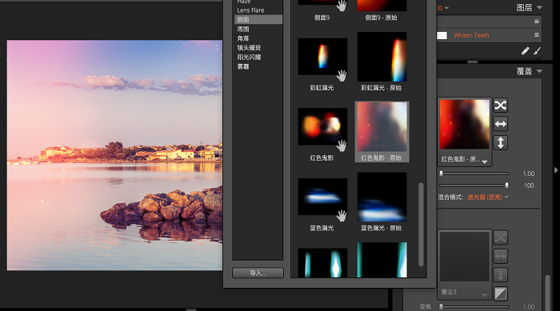Viewport: 560px width, 311px height.
Task: Toggle favorite hand icon on 红色鬼影
Action: coord(342,146)
